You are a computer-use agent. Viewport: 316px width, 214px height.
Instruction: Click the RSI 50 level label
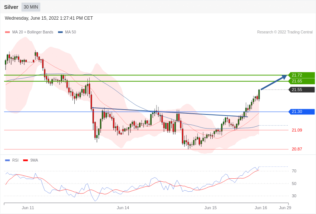click(x=294, y=184)
